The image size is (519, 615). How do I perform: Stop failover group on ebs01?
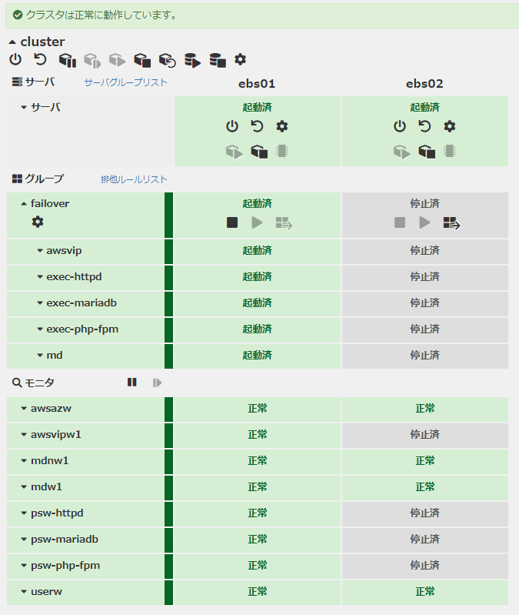tap(232, 222)
